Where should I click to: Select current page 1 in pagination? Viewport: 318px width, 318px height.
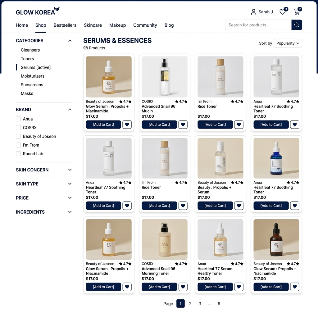pos(180,304)
